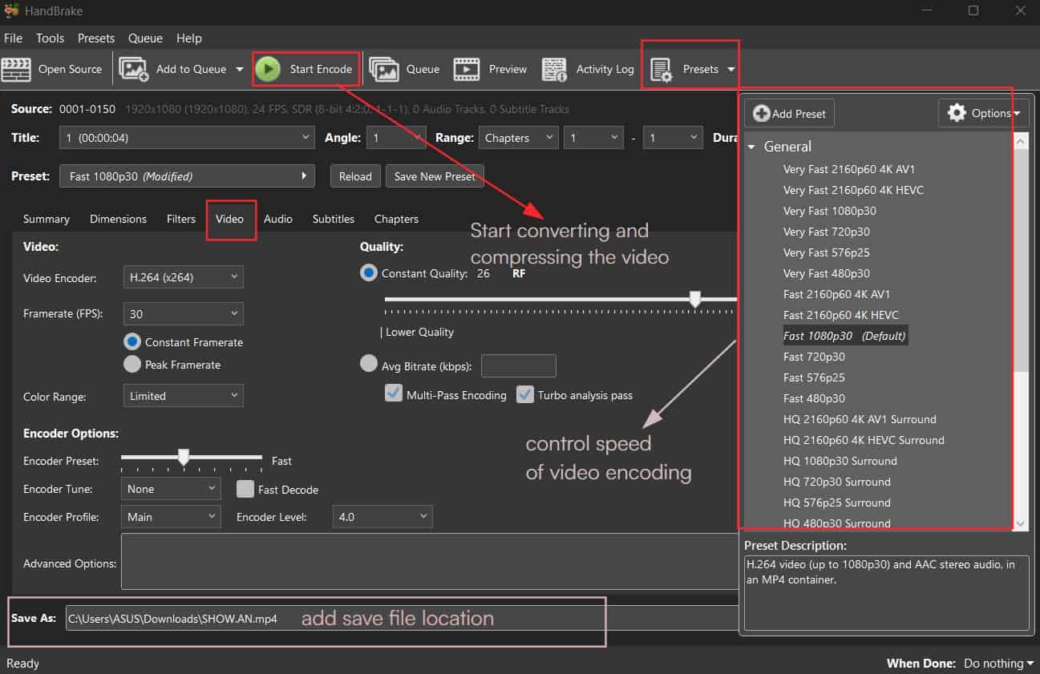The height and width of the screenshot is (674, 1040).
Task: Click the arrow next to Add to Queue
Action: point(239,70)
